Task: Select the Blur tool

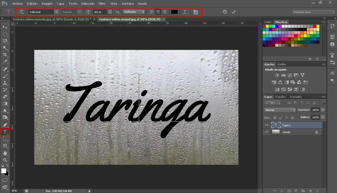Action: click(x=5, y=110)
